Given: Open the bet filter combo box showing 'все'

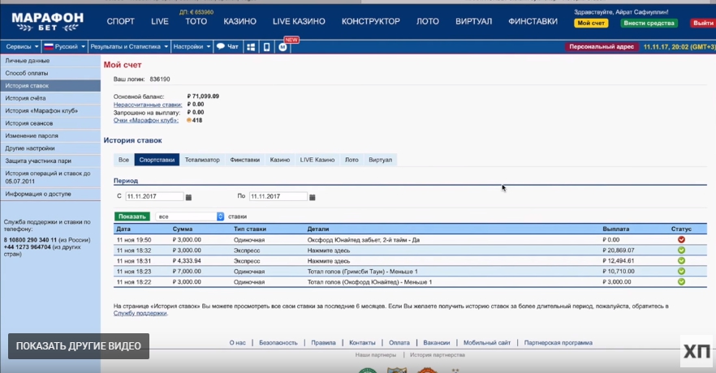Looking at the screenshot, I should coord(189,217).
